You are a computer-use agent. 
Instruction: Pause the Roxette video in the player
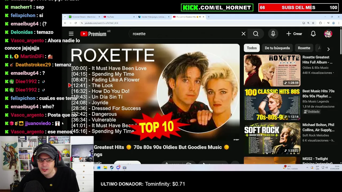pyautogui.click(x=153, y=92)
